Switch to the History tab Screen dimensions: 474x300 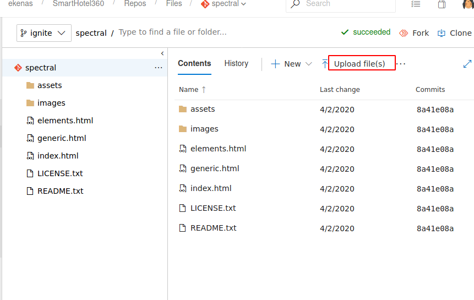tap(236, 63)
